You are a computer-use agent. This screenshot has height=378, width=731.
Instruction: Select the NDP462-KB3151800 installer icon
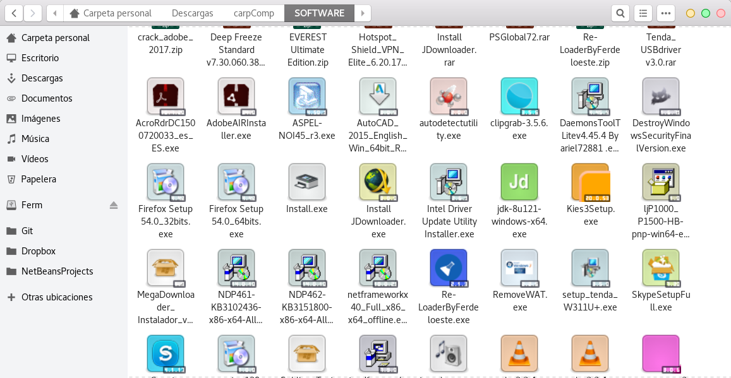click(x=307, y=268)
